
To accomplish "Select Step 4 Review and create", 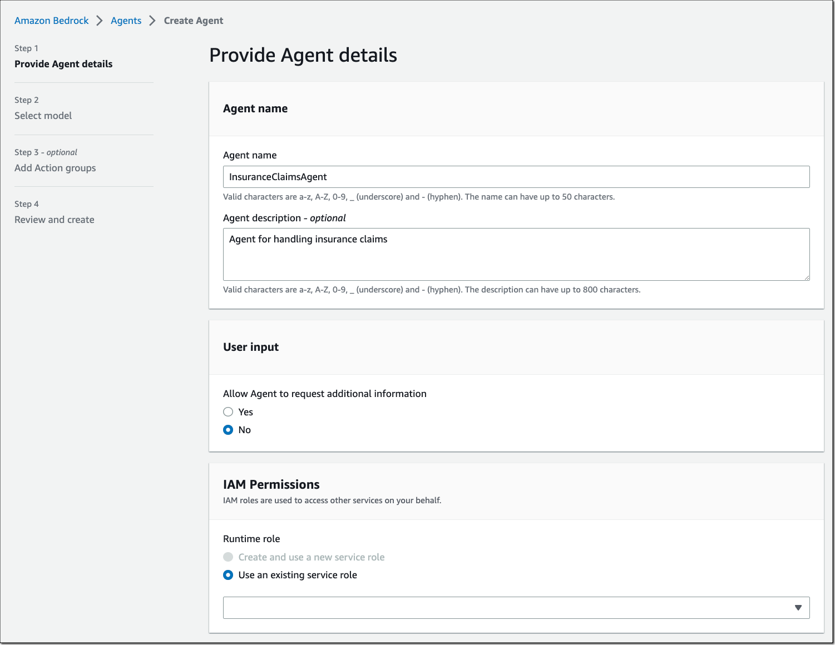I will click(x=54, y=219).
